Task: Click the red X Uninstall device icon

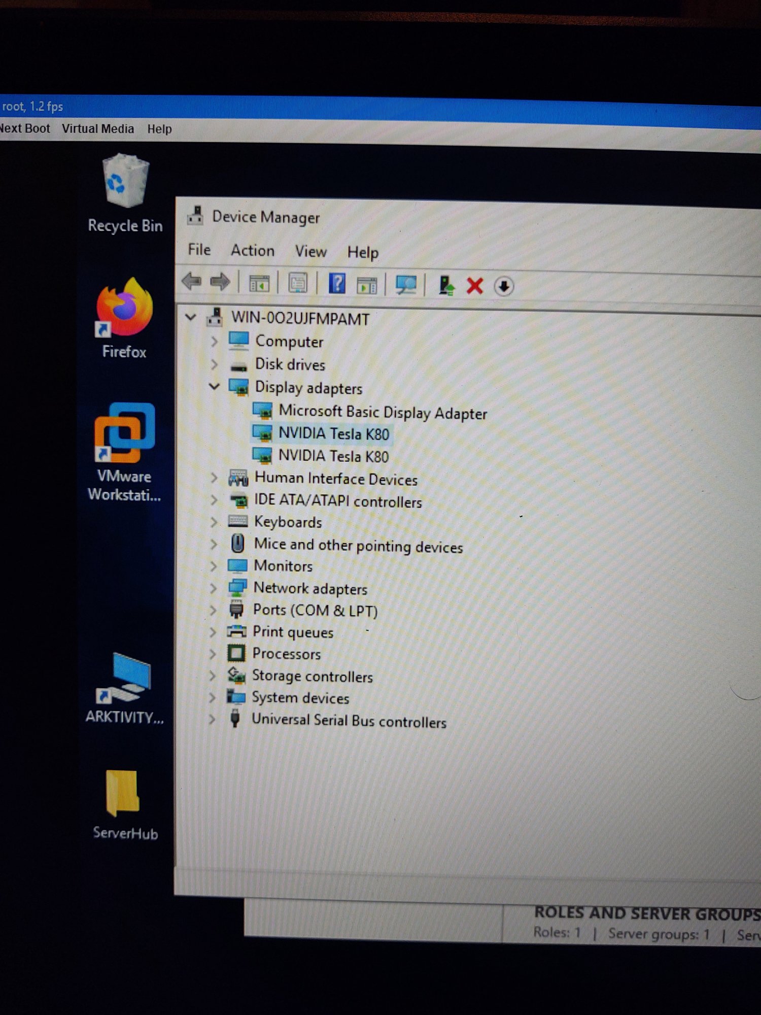Action: coord(475,286)
